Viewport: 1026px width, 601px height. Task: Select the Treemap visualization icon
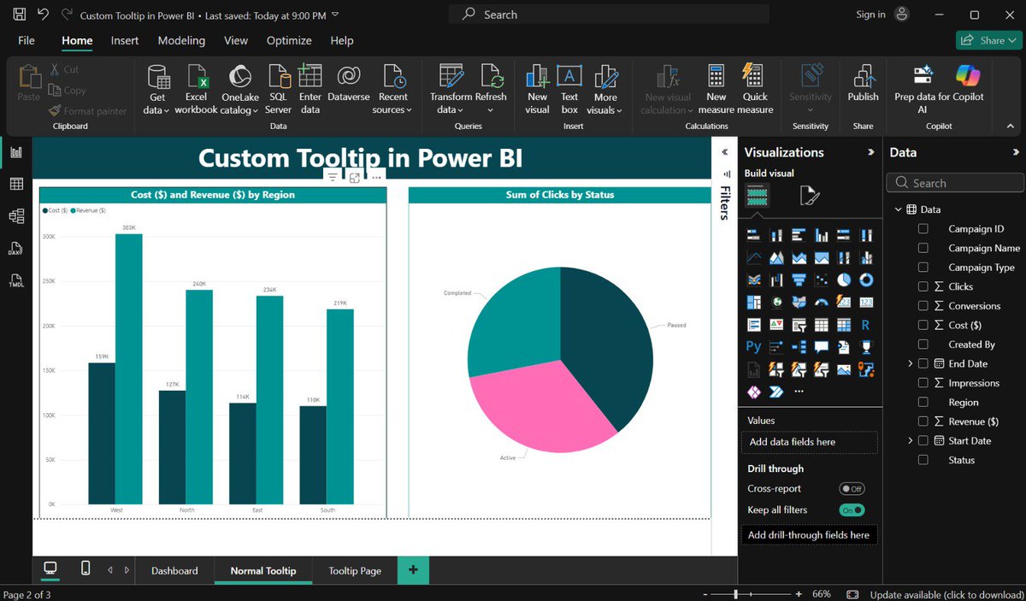[754, 302]
